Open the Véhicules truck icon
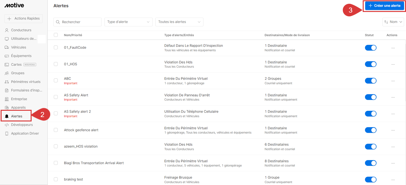The width and height of the screenshot is (406, 185). pyautogui.click(x=7, y=47)
